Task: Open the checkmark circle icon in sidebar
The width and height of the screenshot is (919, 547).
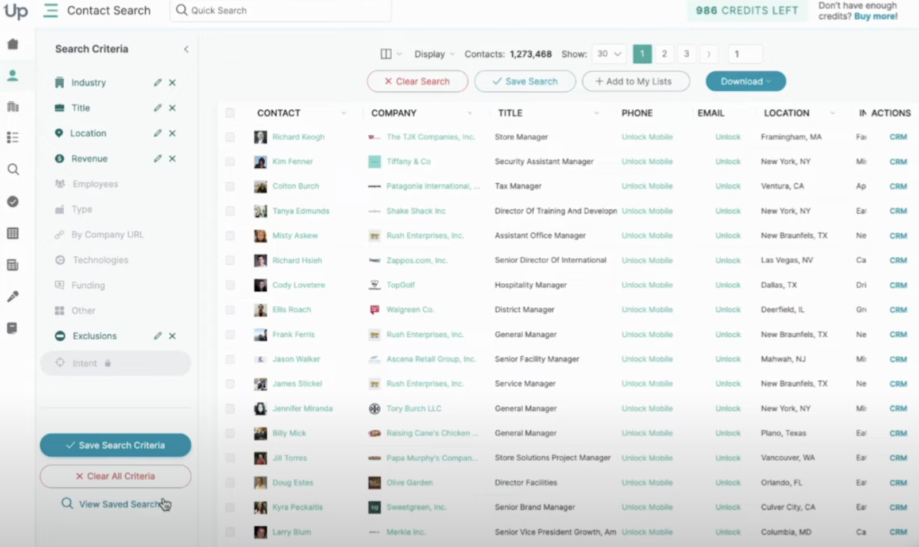Action: coord(13,202)
